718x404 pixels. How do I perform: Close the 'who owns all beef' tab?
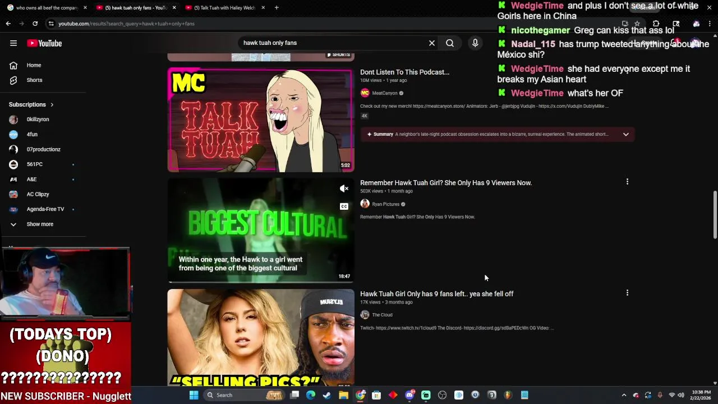coord(85,8)
